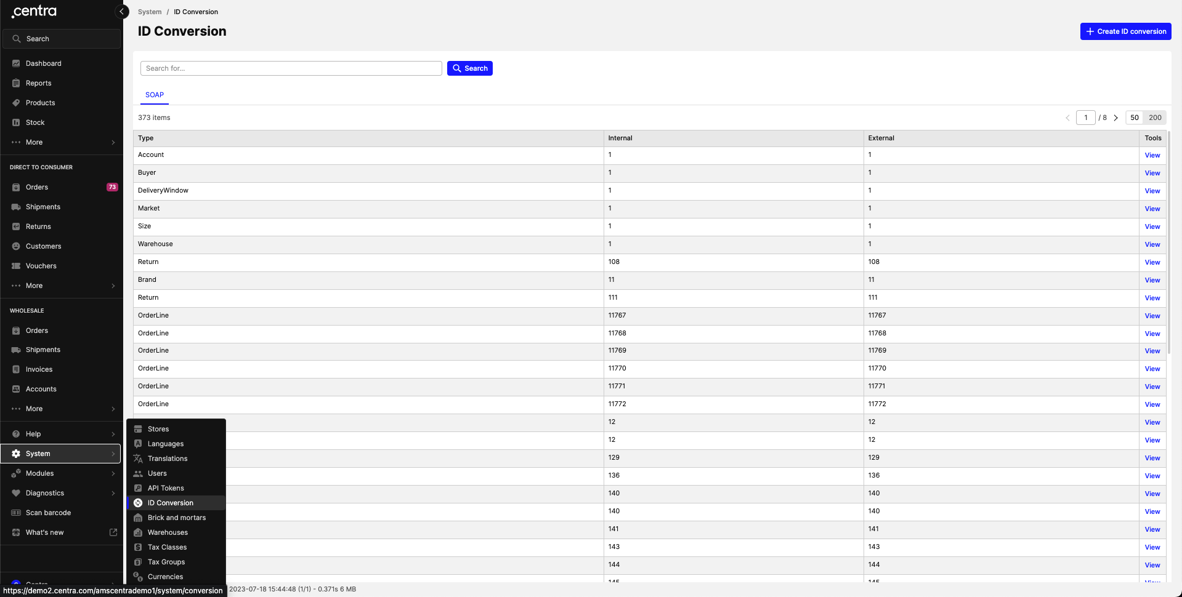Image resolution: width=1182 pixels, height=597 pixels.
Task: View the Warehouse conversion row
Action: (x=1152, y=244)
